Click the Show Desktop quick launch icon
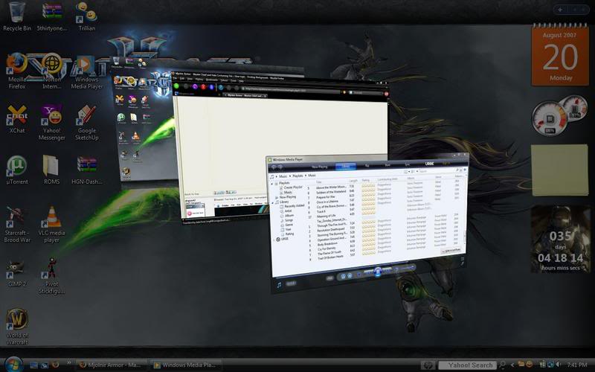The image size is (595, 372). pyautogui.click(x=33, y=365)
